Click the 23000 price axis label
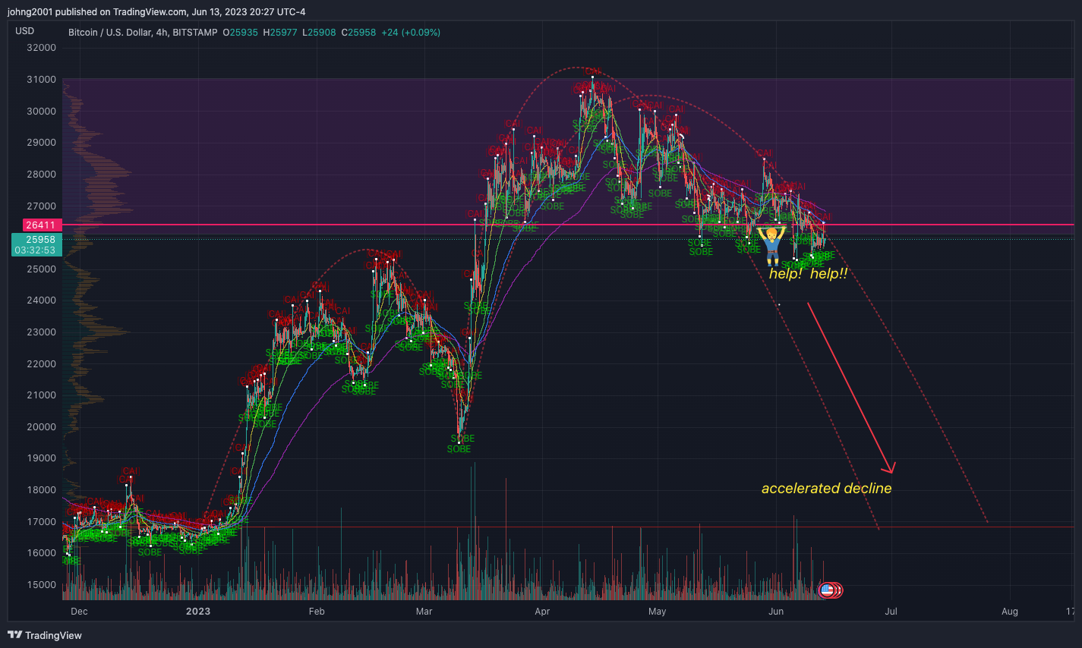 pos(41,332)
